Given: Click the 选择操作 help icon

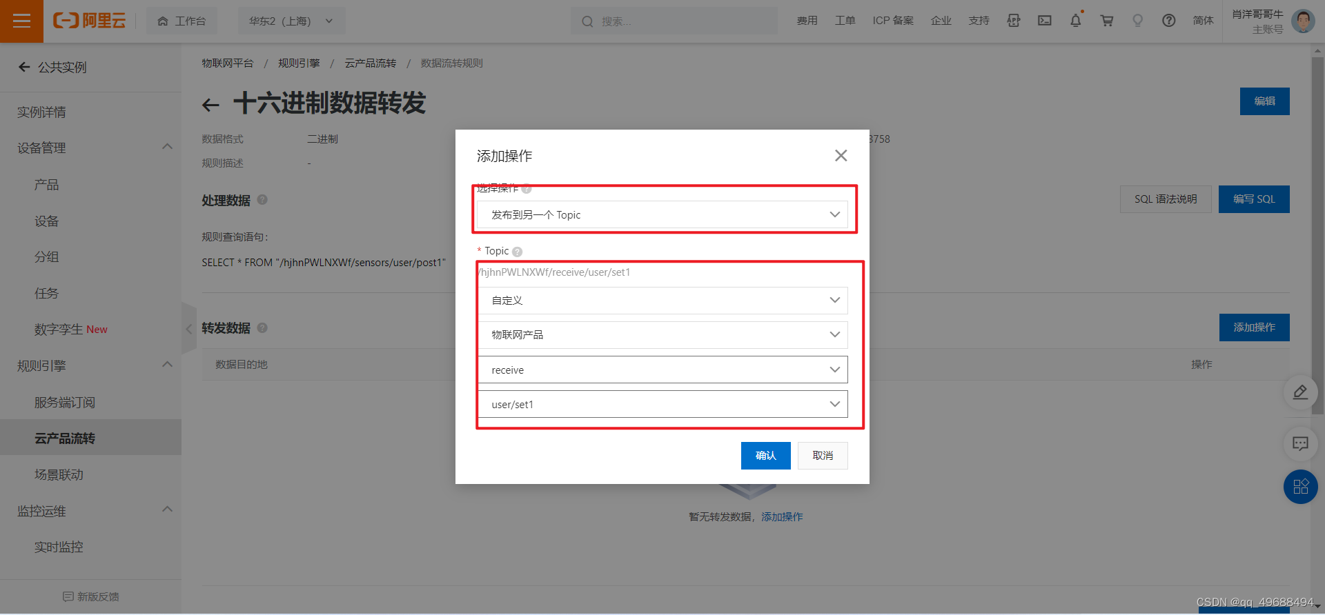Looking at the screenshot, I should tap(527, 188).
